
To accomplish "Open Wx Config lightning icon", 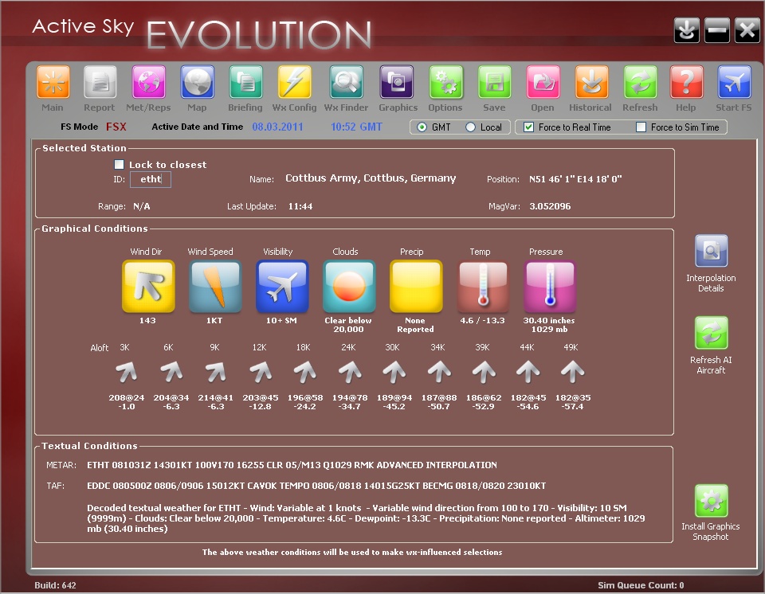I will 295,82.
